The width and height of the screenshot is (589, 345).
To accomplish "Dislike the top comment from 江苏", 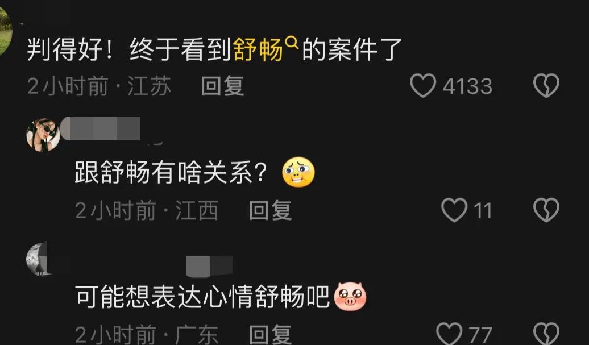I will (x=546, y=86).
